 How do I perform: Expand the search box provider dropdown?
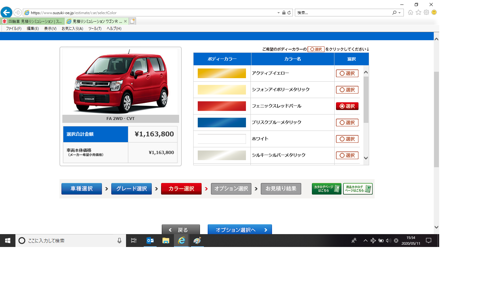(x=400, y=13)
